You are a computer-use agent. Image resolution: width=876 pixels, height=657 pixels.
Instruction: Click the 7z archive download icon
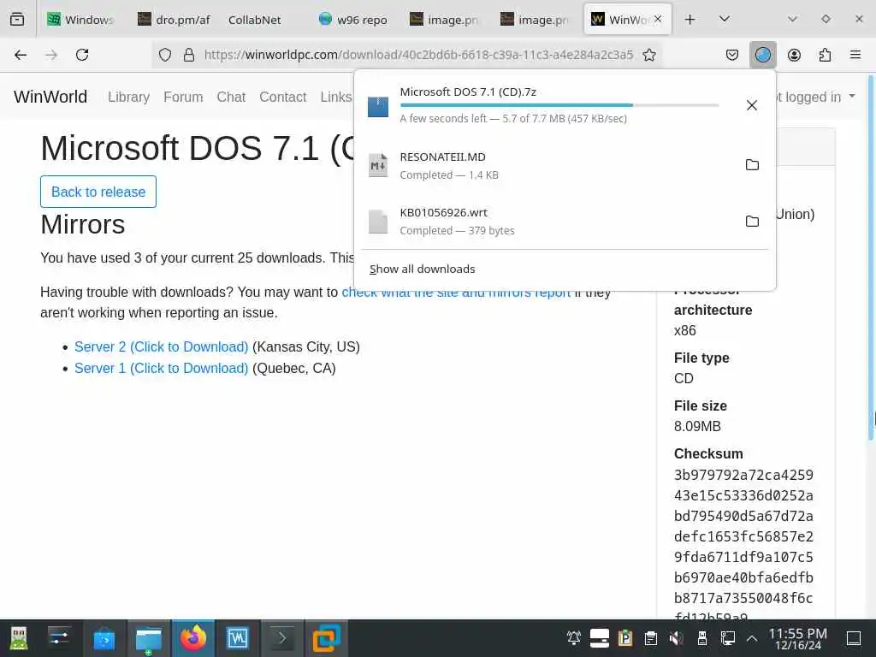click(x=378, y=106)
